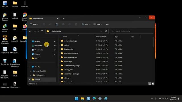Collapse the This PC tree node
Viewport: 182px width, 102px height.
pos(29,67)
